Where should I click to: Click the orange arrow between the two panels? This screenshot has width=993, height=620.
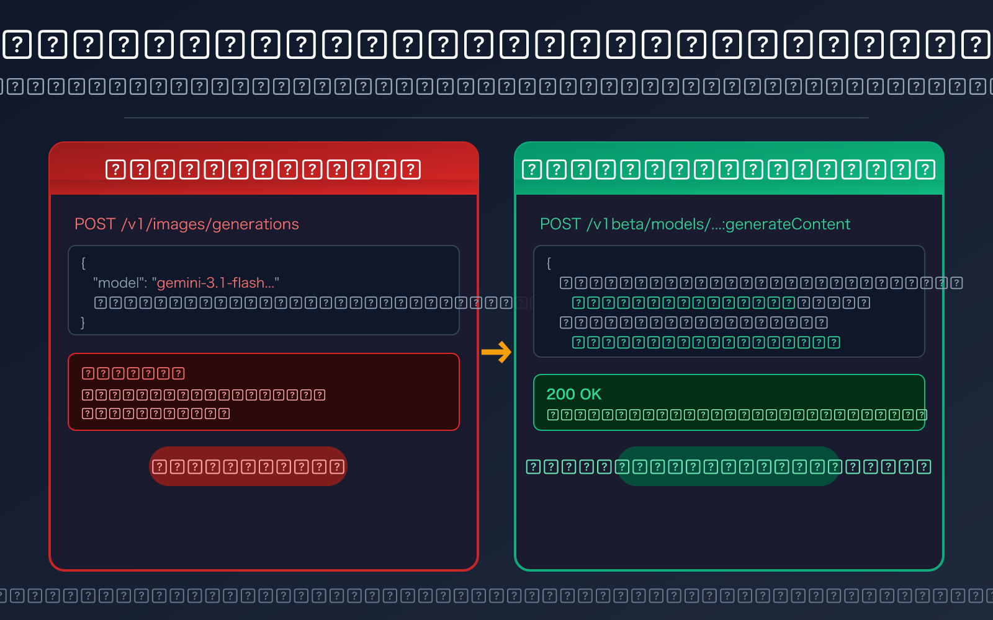click(x=496, y=352)
